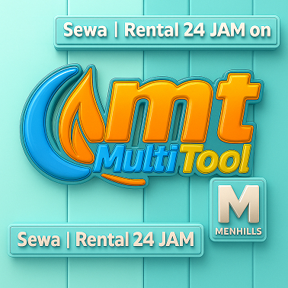Click the MENHILLS M logo badge
The width and height of the screenshot is (288, 288).
click(x=238, y=210)
